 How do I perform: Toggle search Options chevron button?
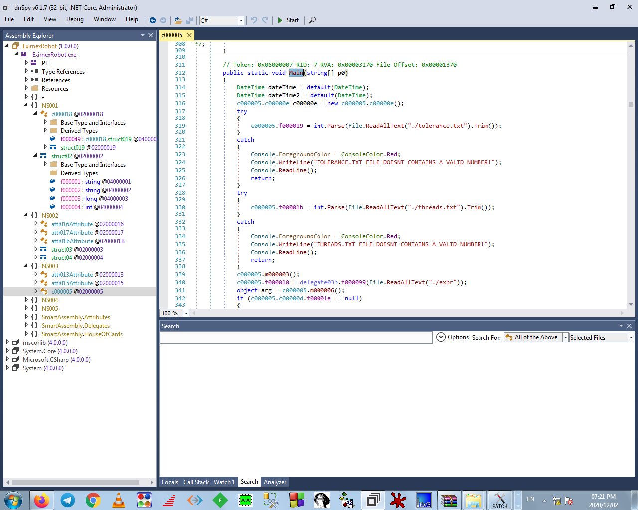point(441,337)
